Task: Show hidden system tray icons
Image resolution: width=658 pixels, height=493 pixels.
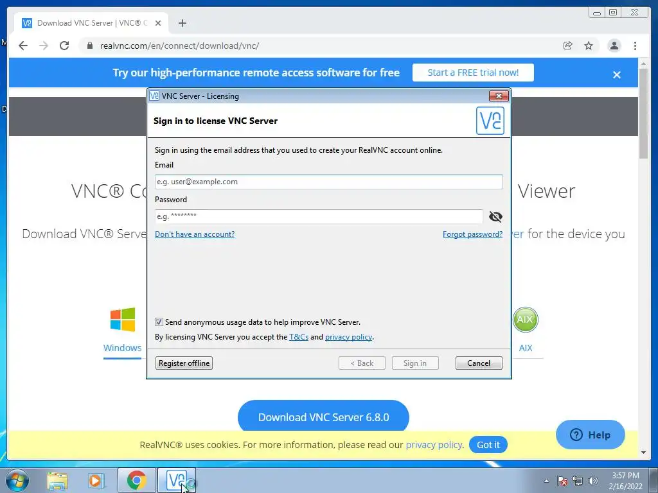Action: click(x=546, y=481)
